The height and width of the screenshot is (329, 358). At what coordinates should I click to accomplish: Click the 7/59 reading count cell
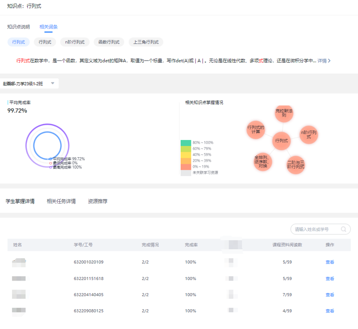click(x=287, y=295)
